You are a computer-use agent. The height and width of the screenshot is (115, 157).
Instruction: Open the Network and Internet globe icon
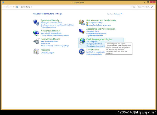click(36, 33)
